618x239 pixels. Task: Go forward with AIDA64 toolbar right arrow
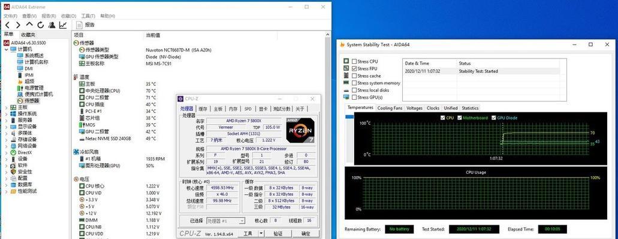point(18,25)
